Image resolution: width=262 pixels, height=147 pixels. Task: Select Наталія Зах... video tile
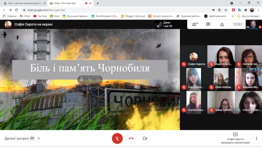pos(248,57)
